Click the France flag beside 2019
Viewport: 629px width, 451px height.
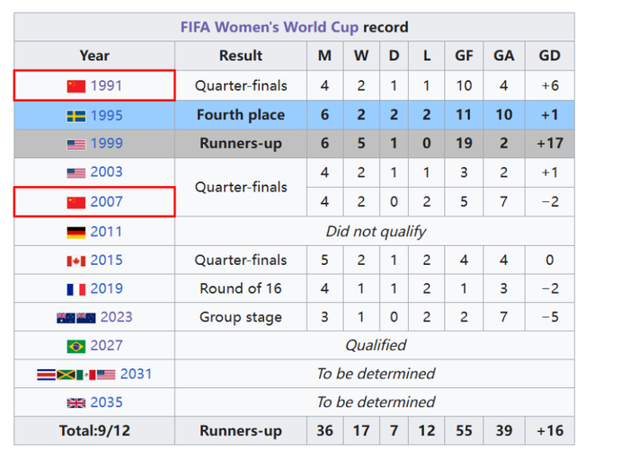pyautogui.click(x=76, y=289)
